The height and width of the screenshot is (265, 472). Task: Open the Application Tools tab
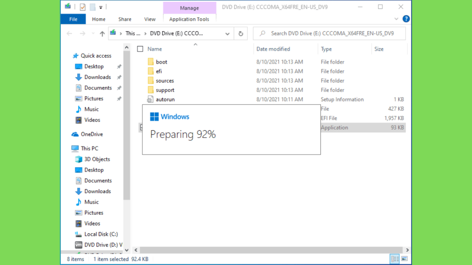coord(189,19)
